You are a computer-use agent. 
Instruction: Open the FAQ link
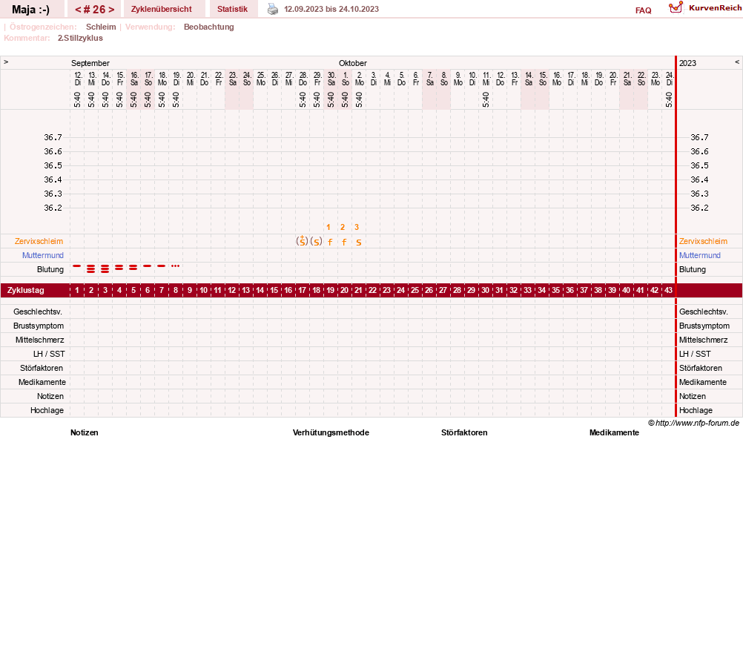click(x=644, y=10)
